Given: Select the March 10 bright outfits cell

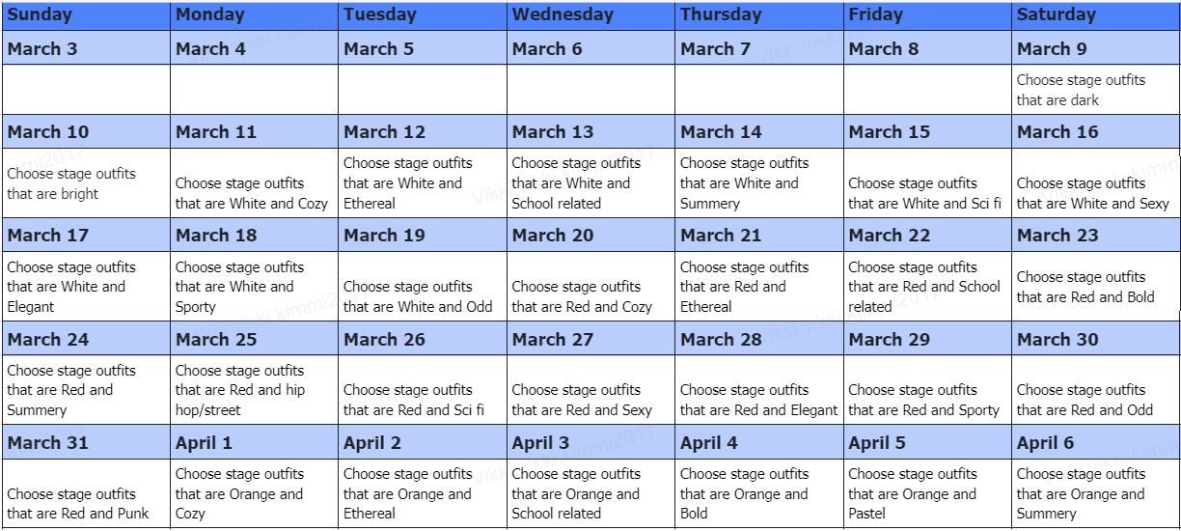Looking at the screenshot, I should click(86, 183).
